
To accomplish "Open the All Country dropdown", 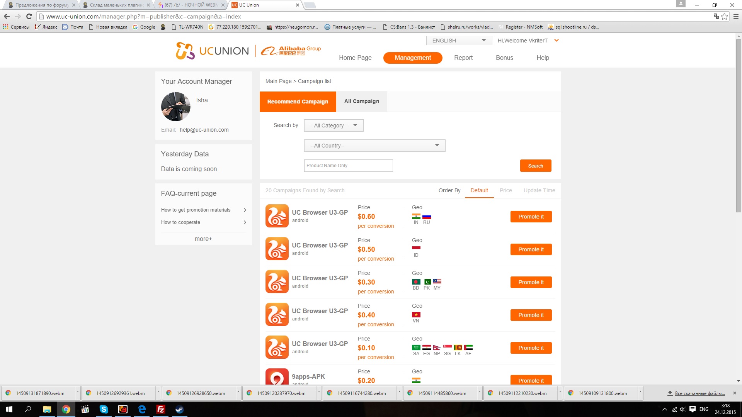I will coord(375,146).
